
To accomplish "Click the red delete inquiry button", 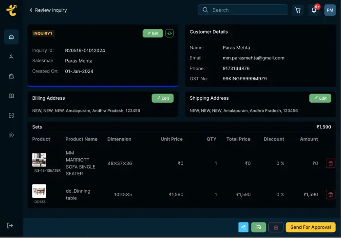I will point(276,227).
